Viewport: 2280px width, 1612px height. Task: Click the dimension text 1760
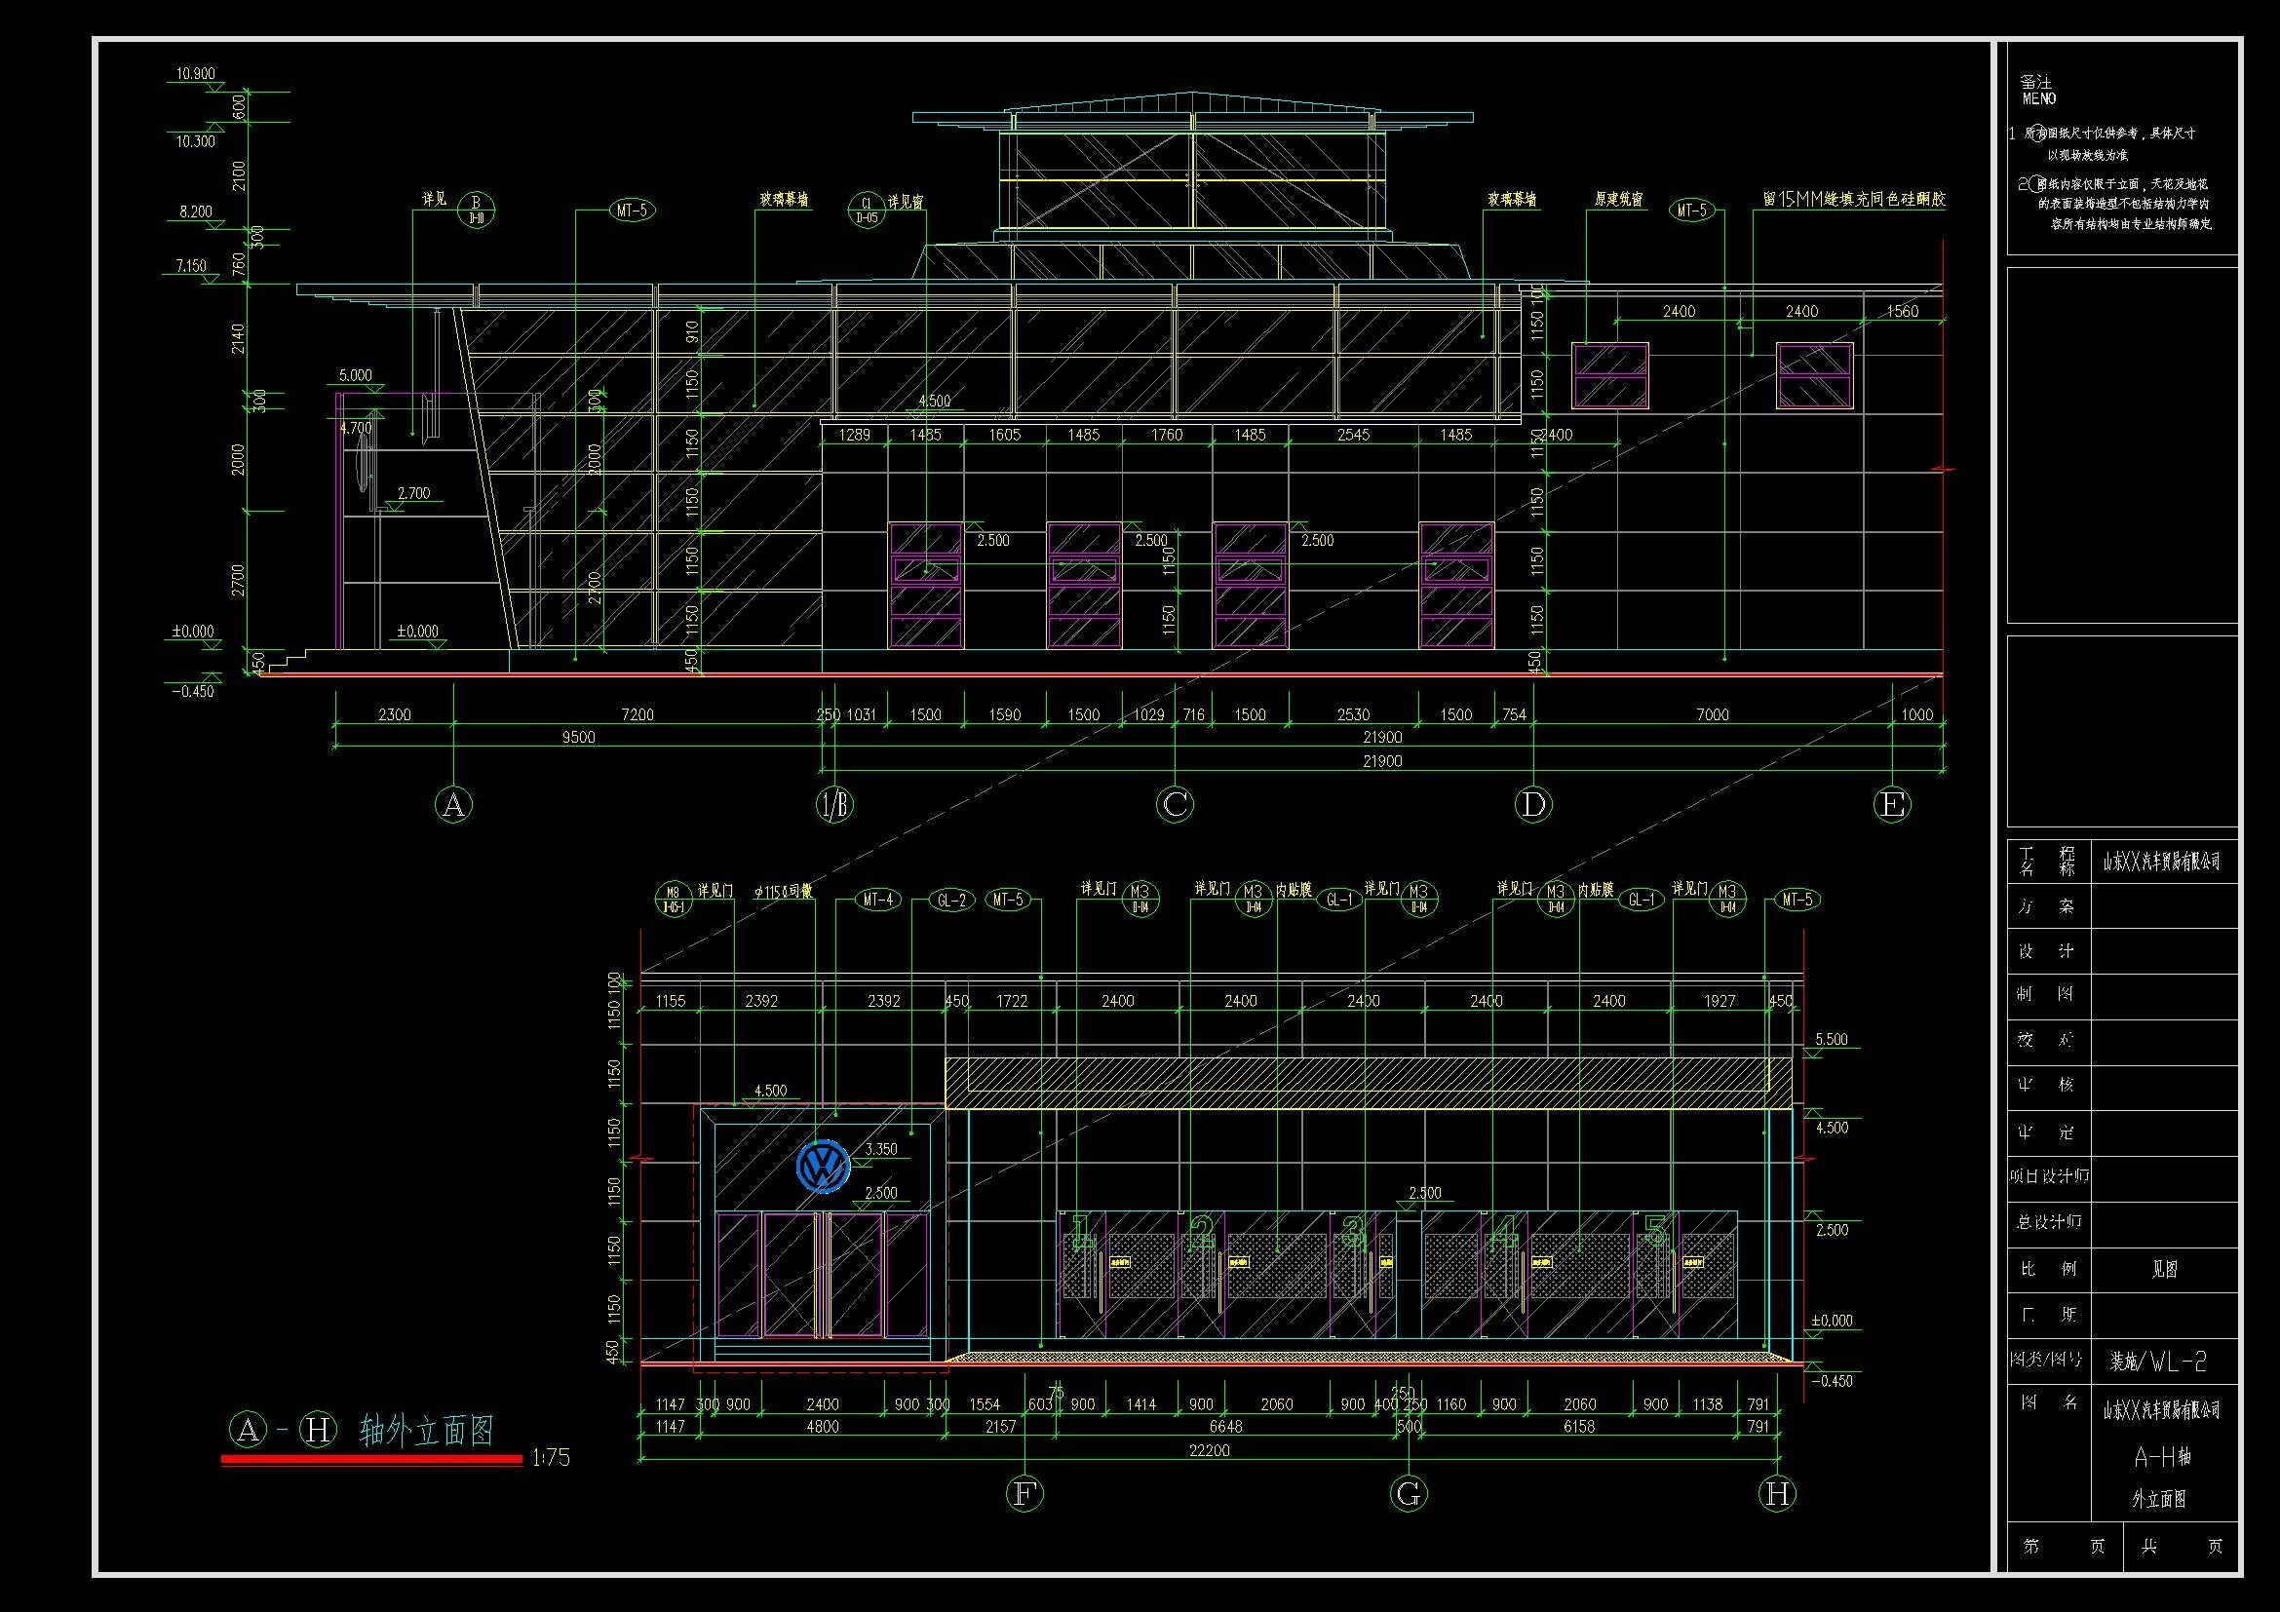(x=1167, y=434)
